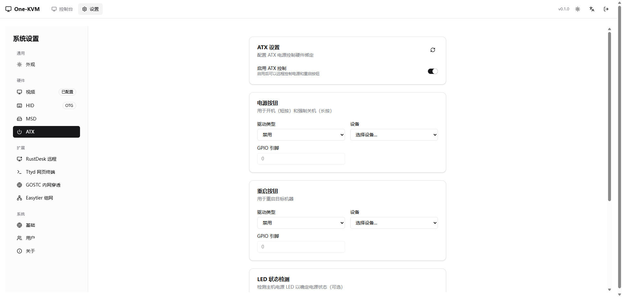Open RustDesk 远程 settings
The height and width of the screenshot is (297, 622).
pos(41,159)
